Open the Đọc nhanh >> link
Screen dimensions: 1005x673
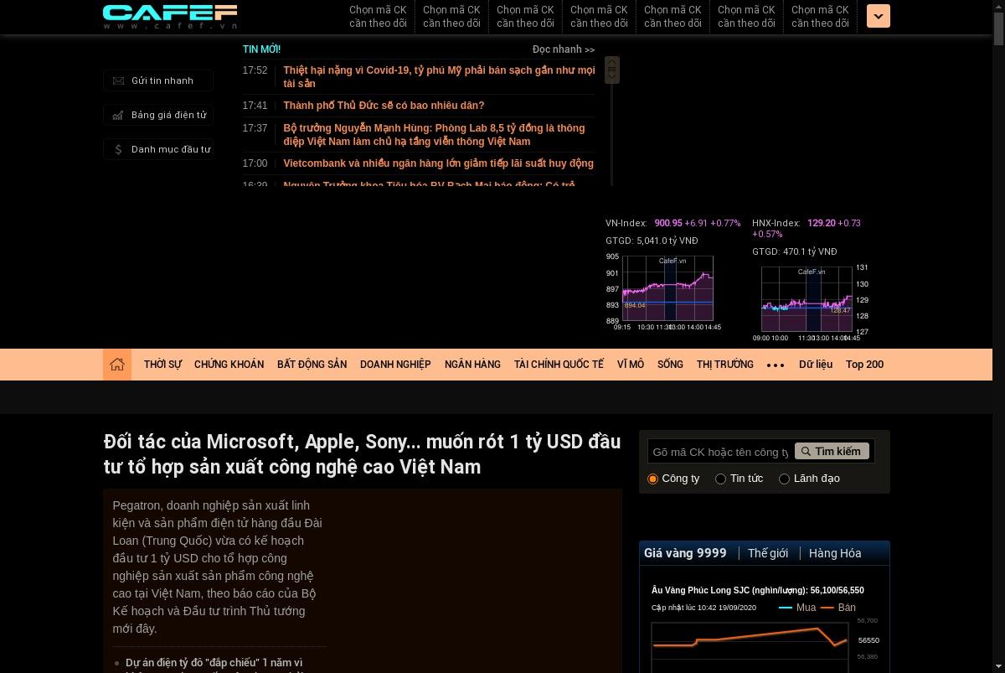(x=564, y=49)
